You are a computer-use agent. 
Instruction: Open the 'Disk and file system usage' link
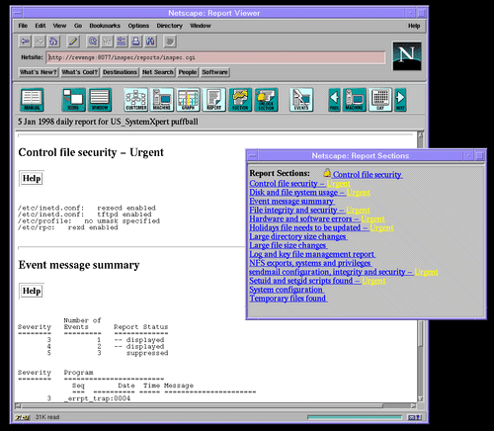pyautogui.click(x=309, y=193)
